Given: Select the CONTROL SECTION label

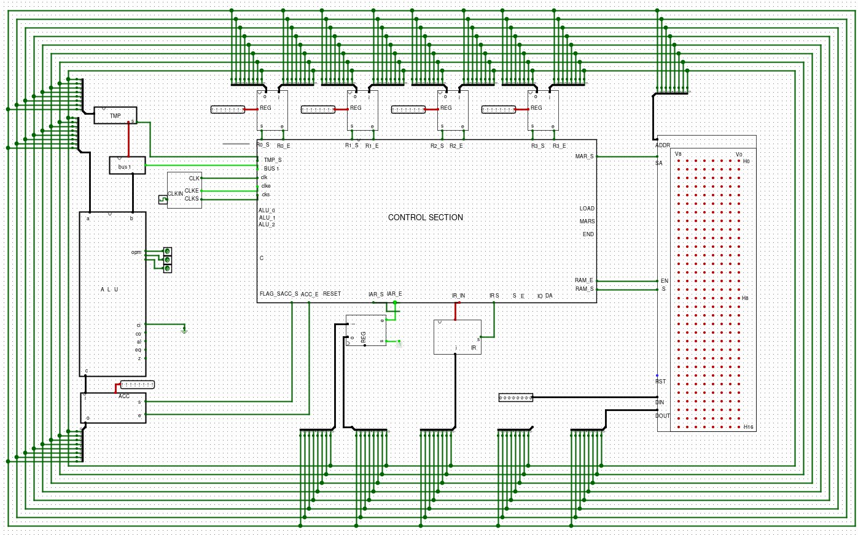Looking at the screenshot, I should click(x=426, y=217).
